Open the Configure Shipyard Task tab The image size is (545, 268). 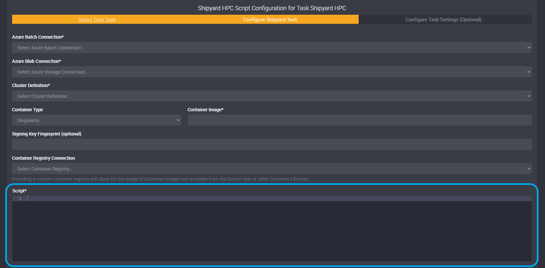270,20
